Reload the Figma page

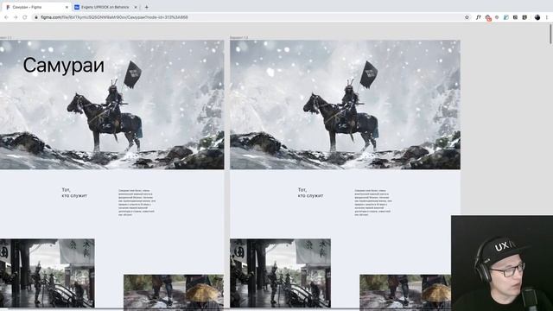coord(25,17)
